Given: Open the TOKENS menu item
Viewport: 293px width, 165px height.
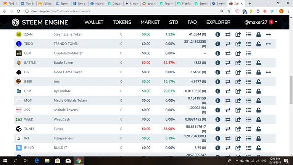Looking at the screenshot, I should 122,22.
